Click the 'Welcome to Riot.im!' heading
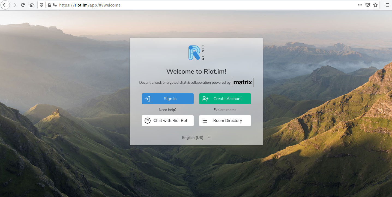Viewport: 392px width, 197px height. (196, 71)
